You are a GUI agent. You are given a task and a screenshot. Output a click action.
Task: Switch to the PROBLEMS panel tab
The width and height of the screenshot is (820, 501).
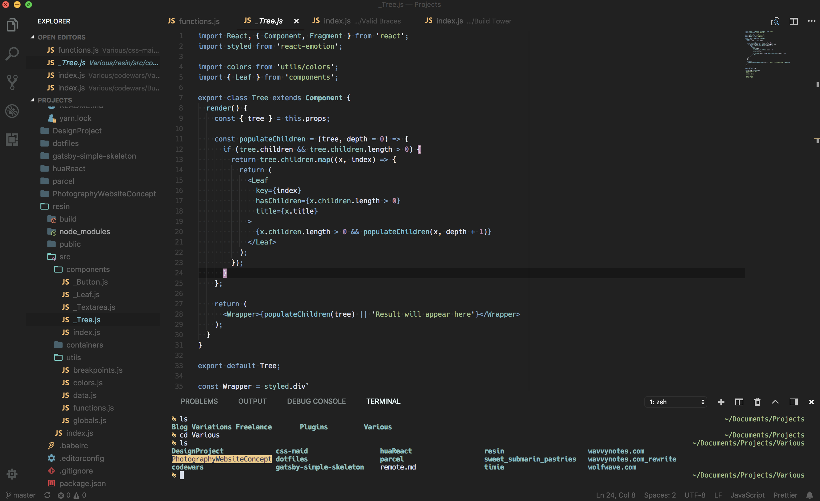(x=199, y=401)
